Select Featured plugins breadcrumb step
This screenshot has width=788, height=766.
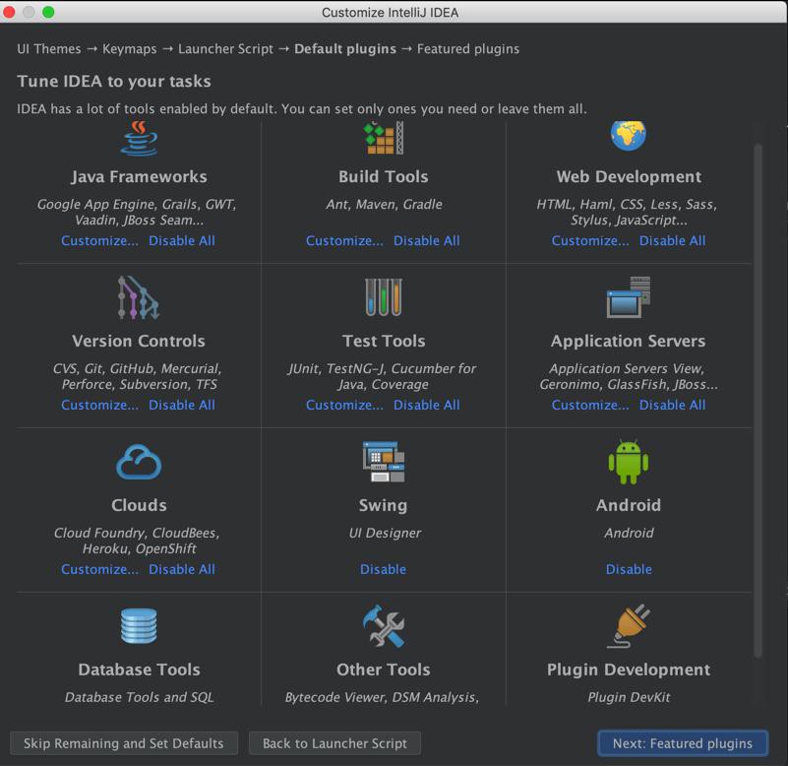468,49
